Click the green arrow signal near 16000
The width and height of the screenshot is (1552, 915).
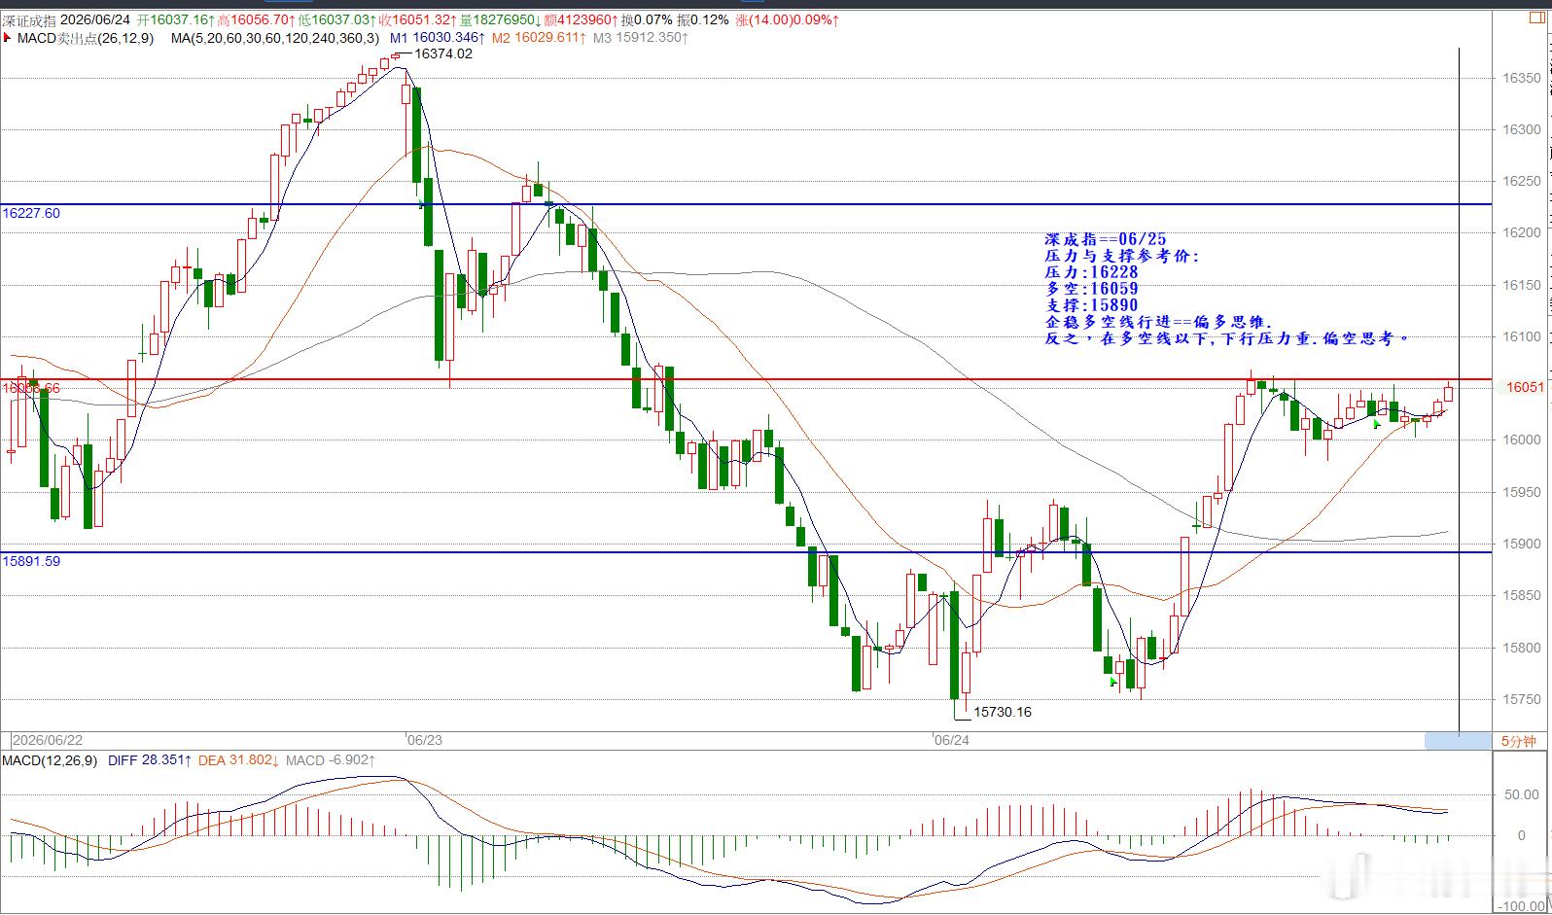pyautogui.click(x=1376, y=424)
